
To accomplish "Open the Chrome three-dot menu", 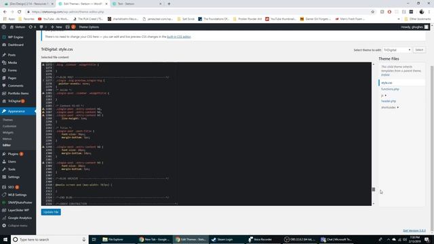I will pos(429,12).
